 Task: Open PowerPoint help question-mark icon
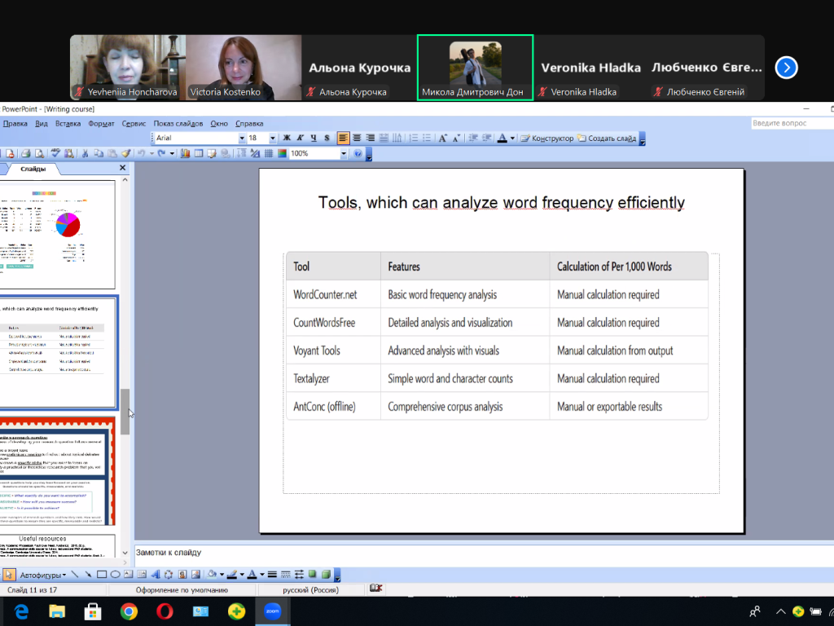click(358, 154)
